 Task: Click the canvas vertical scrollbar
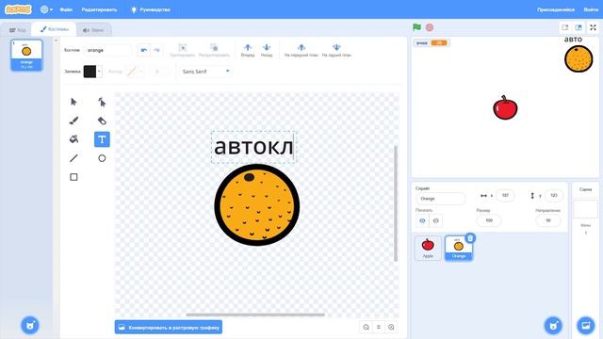(396, 203)
